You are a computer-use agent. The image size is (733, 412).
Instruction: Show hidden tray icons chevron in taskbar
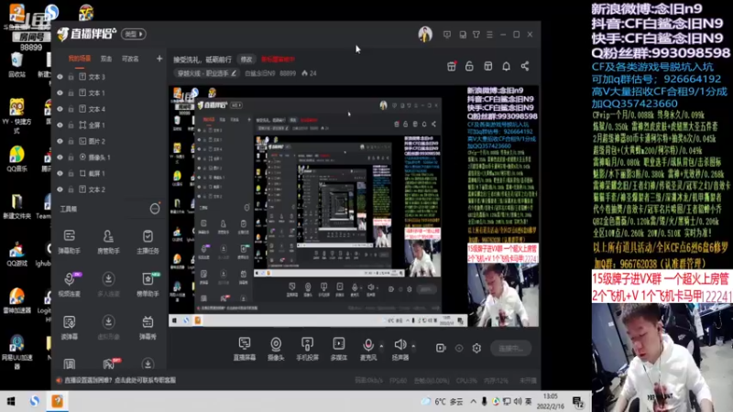[x=473, y=402]
